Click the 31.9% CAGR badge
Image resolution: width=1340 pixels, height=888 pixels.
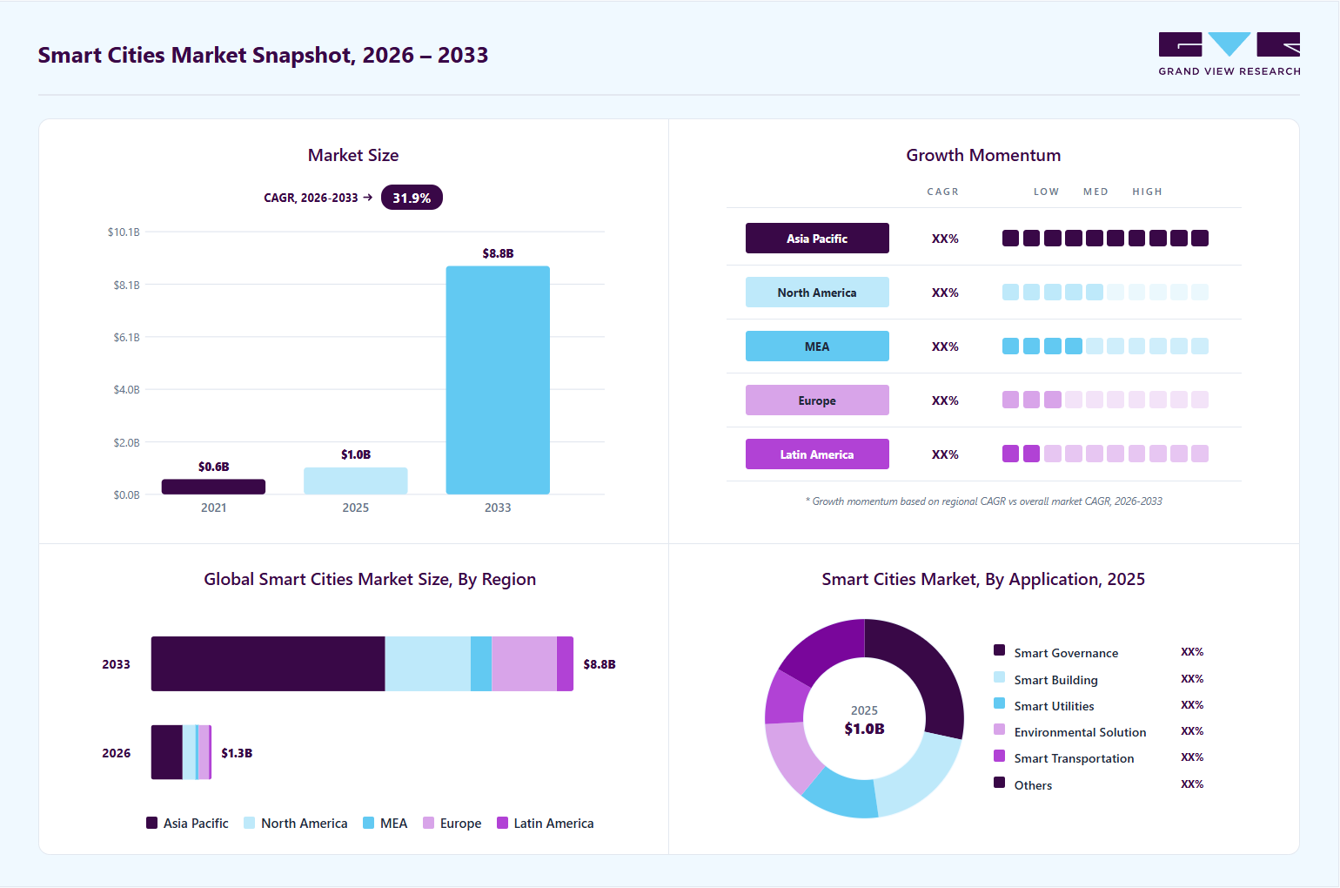pyautogui.click(x=412, y=198)
